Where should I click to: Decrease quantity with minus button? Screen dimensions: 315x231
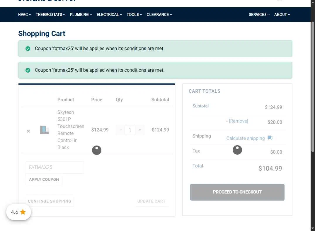[x=120, y=130]
